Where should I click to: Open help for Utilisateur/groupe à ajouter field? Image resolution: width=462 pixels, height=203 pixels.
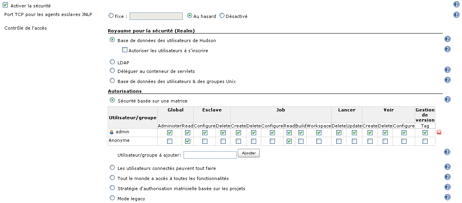tap(448, 152)
